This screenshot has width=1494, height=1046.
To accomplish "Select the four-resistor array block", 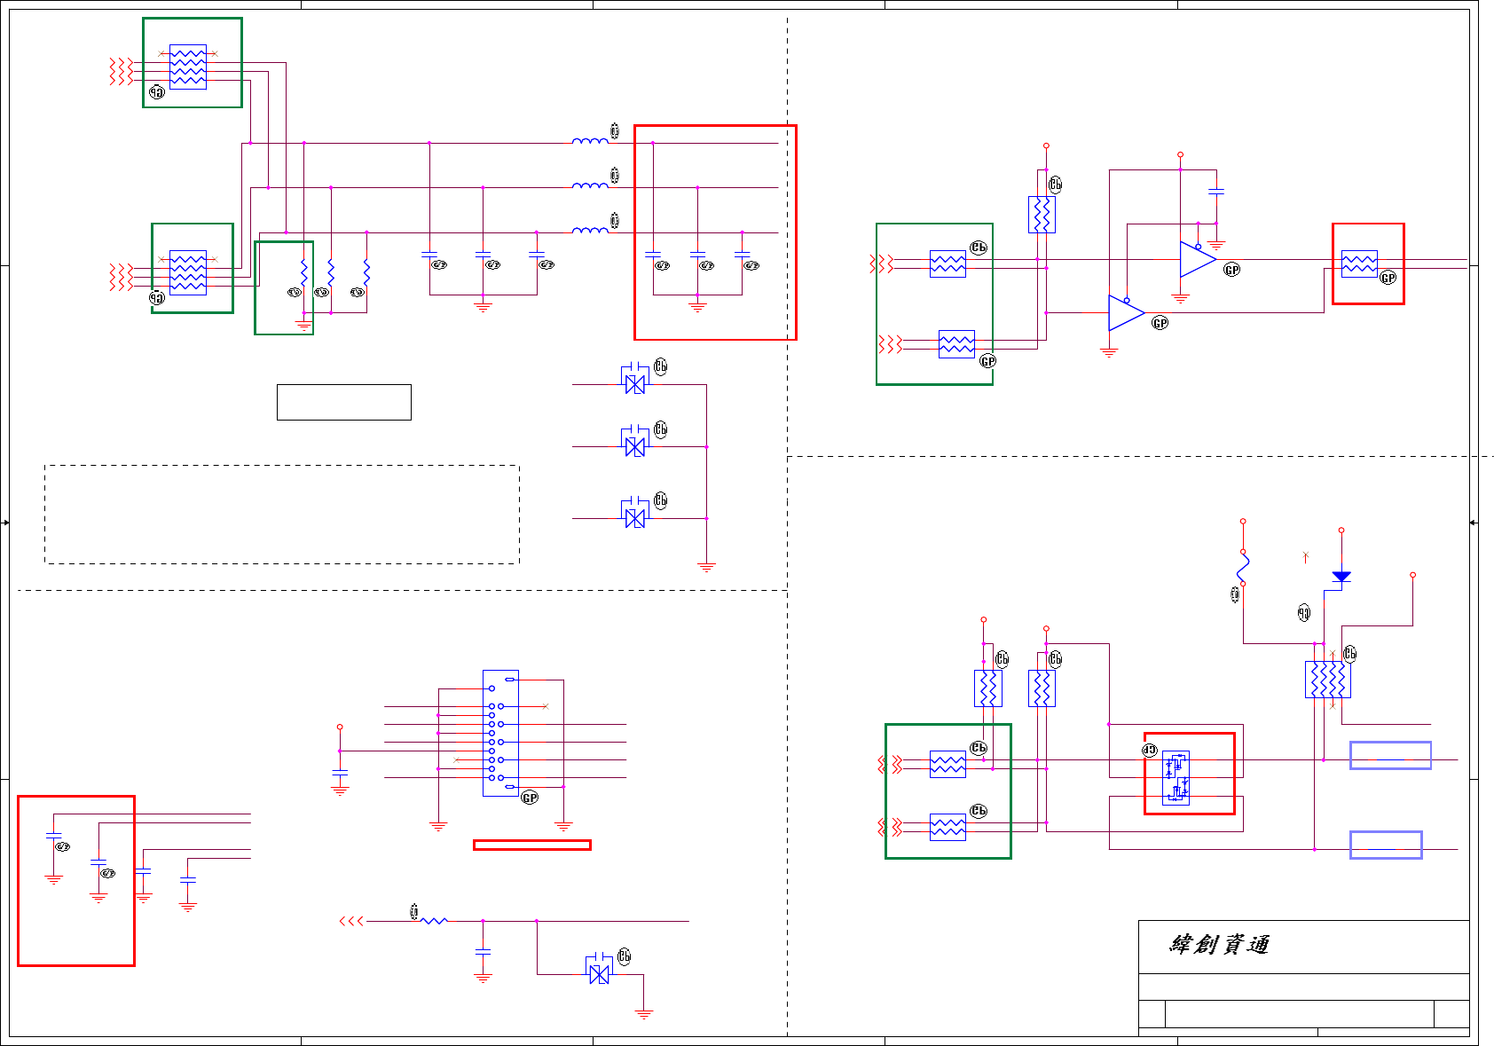I will click(x=1328, y=680).
